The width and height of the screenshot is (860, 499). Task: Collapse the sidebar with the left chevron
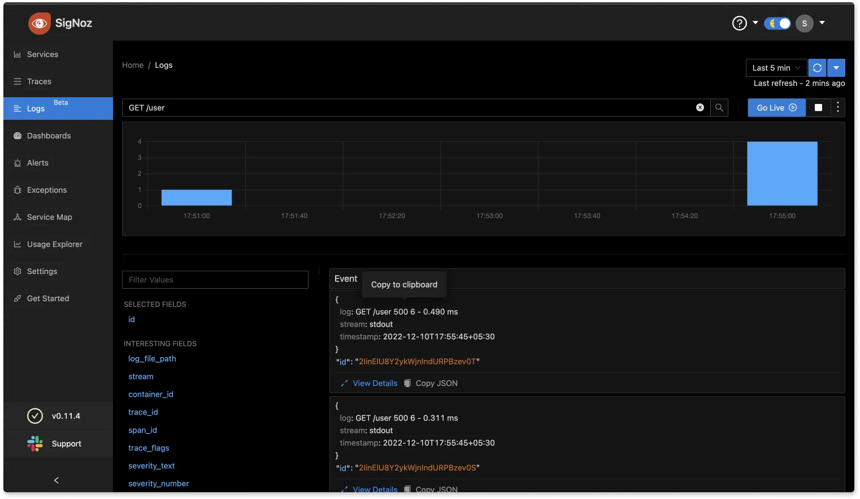tap(57, 480)
